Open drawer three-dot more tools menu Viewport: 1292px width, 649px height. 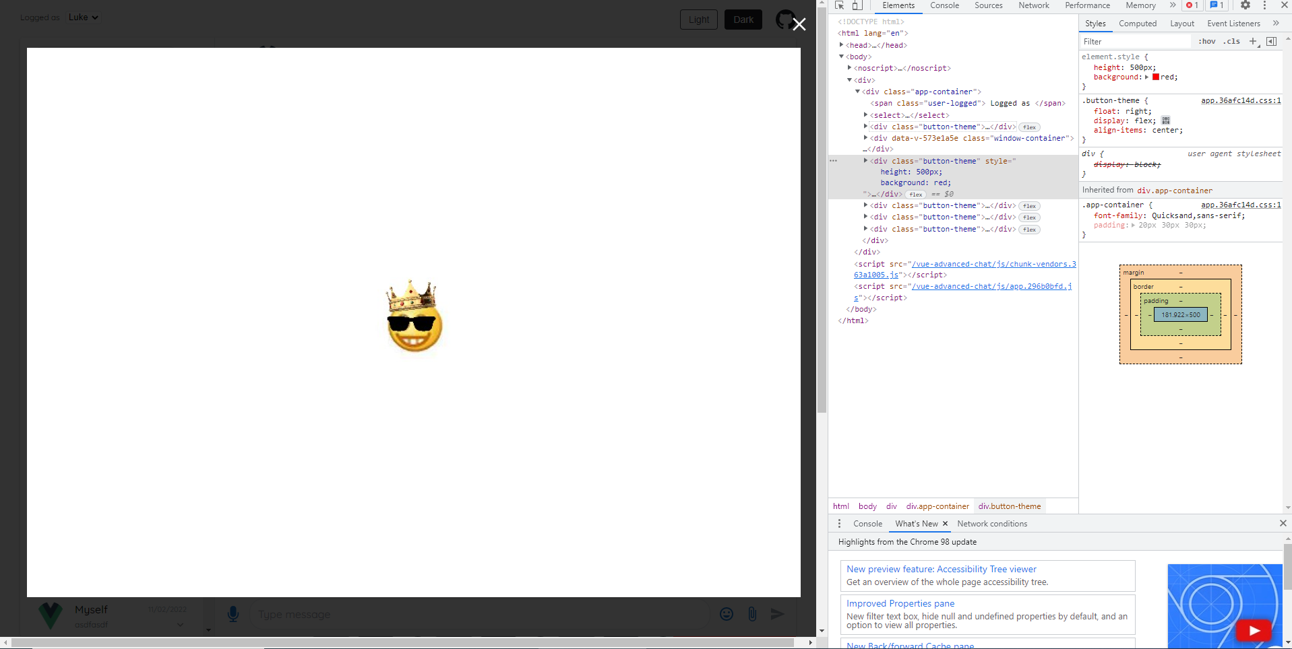[x=839, y=524]
